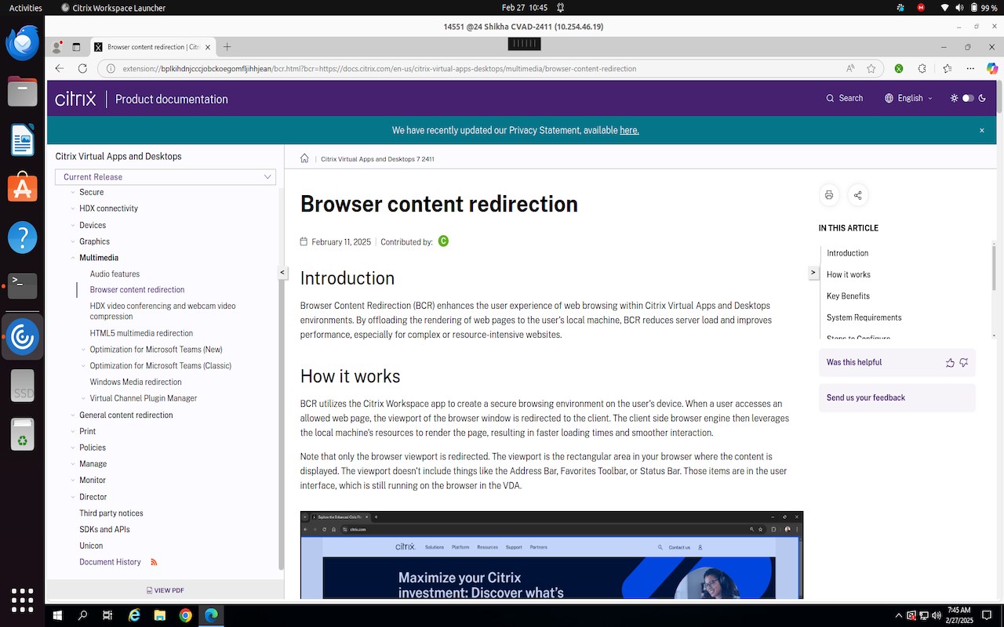Click the browser address bar URL
The height and width of the screenshot is (627, 1004).
tap(380, 68)
